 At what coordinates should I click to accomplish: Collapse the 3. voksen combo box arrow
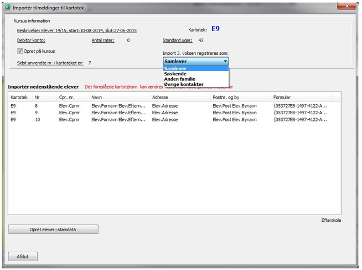225,61
